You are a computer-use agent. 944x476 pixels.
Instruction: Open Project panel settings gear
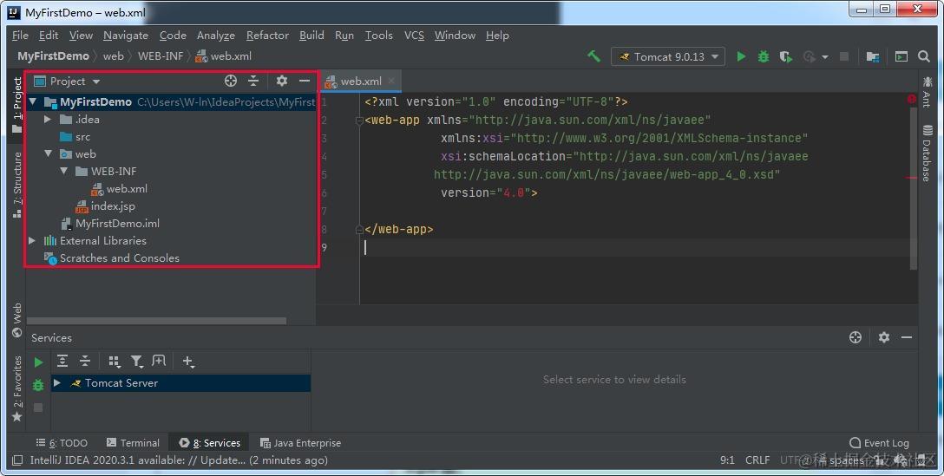tap(282, 81)
